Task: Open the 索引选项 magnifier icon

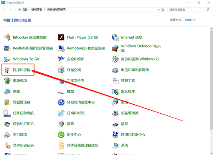Action: [x=7, y=135]
